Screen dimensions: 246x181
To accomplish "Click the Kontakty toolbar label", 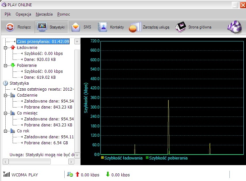I will tap(117, 27).
